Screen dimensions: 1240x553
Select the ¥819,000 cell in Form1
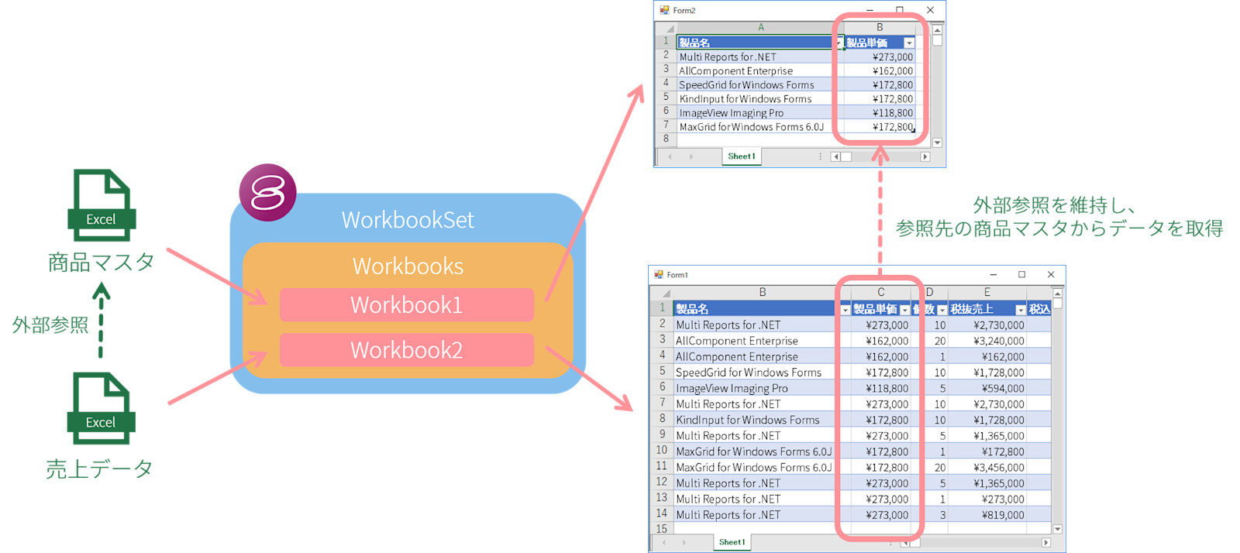point(987,515)
